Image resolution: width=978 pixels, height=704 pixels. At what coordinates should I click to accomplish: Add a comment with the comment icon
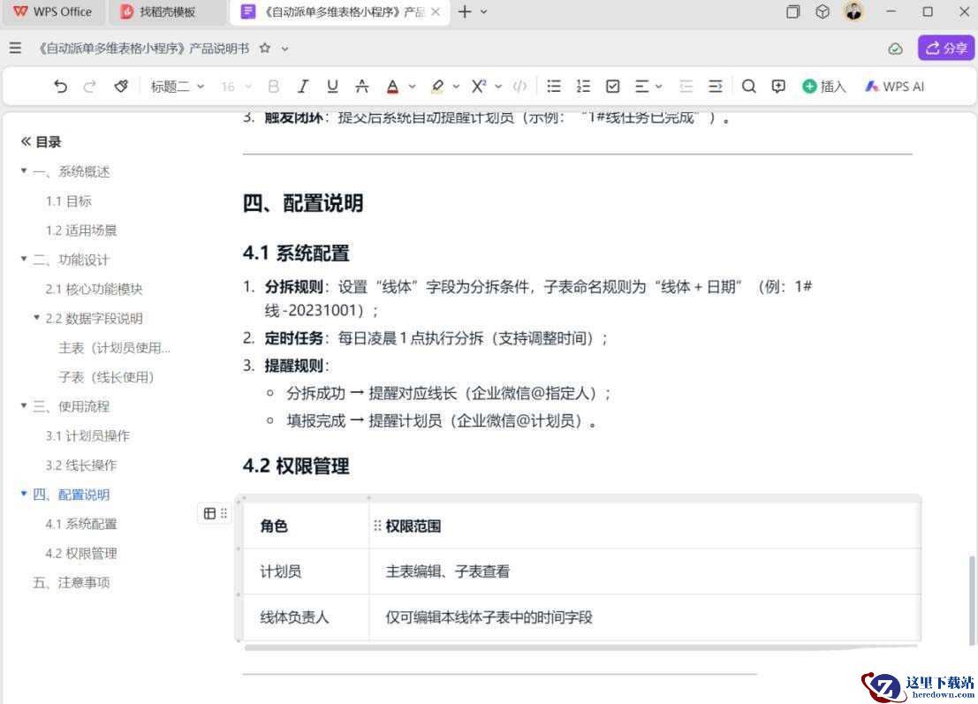tap(778, 86)
